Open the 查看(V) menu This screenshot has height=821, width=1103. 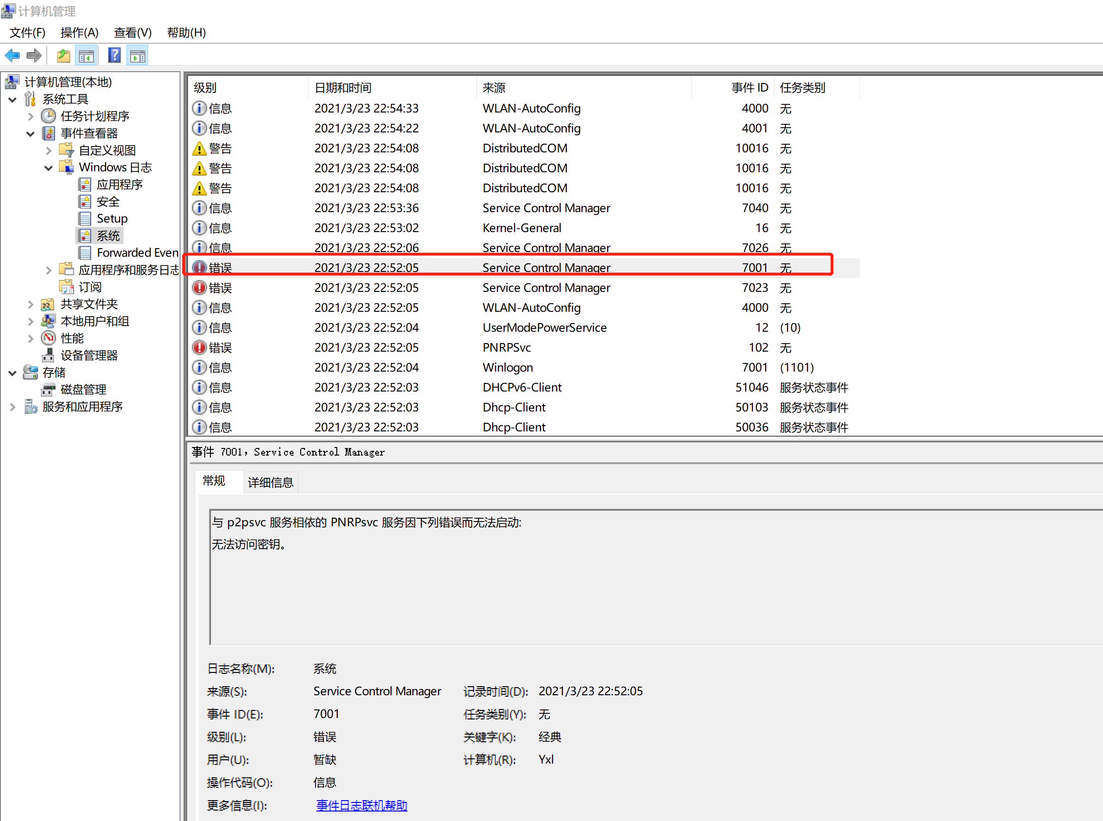click(133, 33)
